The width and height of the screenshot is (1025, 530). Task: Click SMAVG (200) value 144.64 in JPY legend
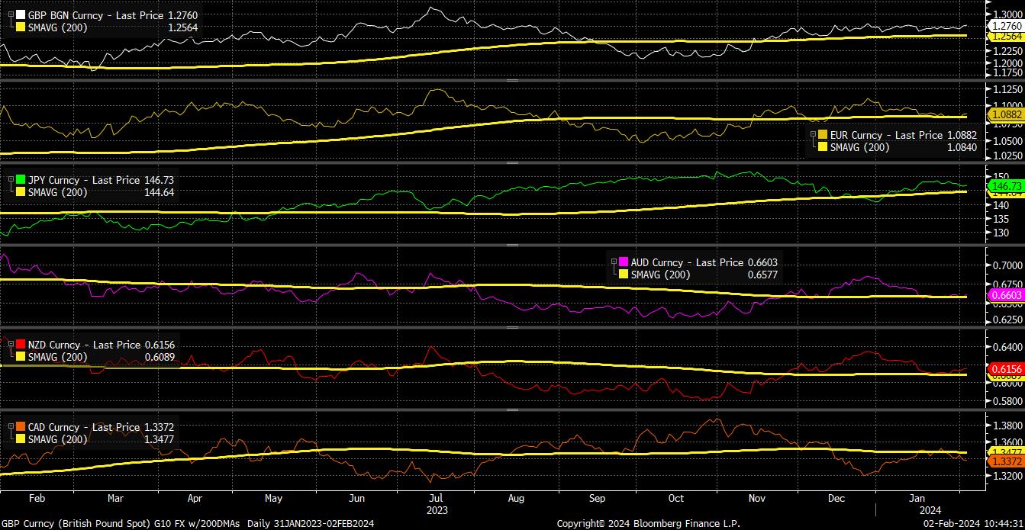[x=160, y=192]
